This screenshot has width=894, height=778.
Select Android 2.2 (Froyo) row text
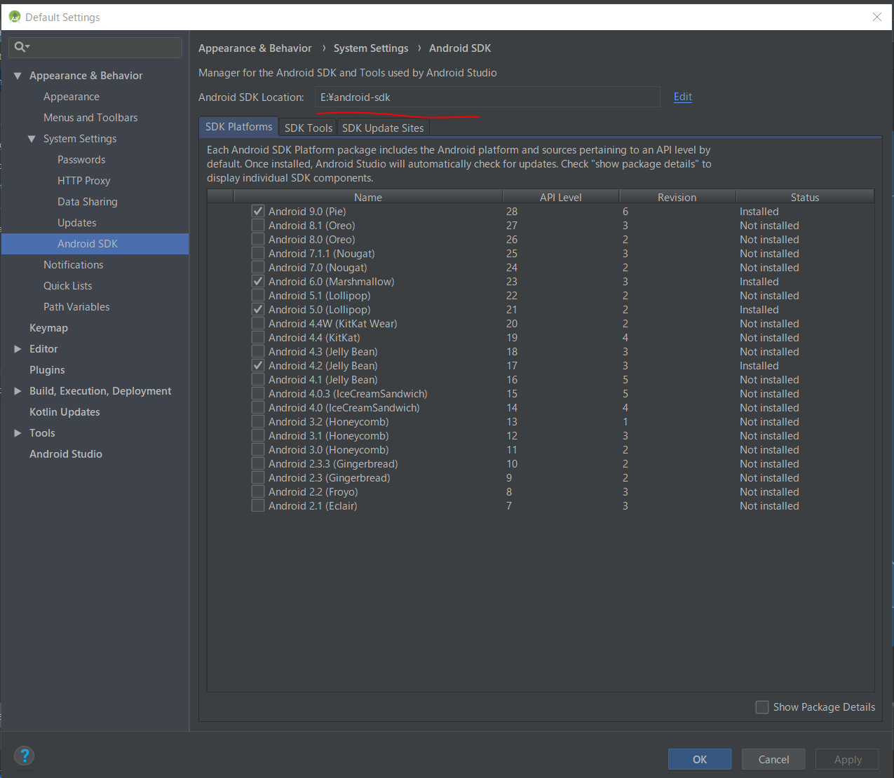coord(313,492)
